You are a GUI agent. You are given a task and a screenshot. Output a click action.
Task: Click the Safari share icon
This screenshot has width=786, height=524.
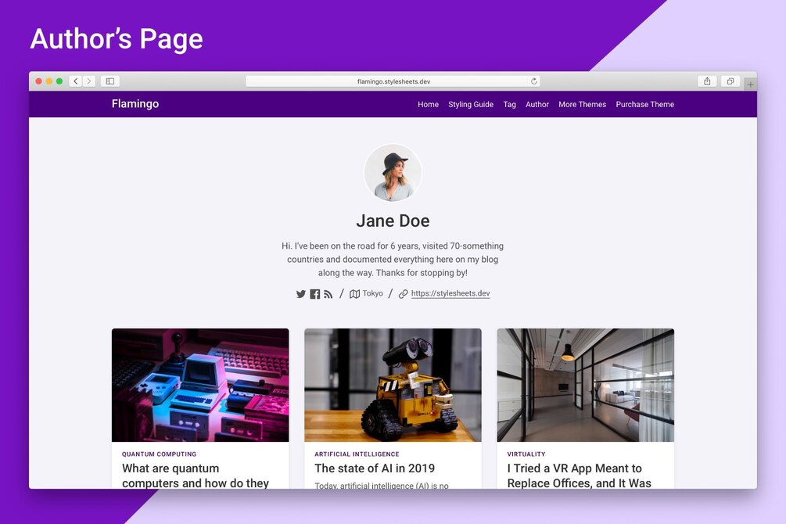[707, 81]
